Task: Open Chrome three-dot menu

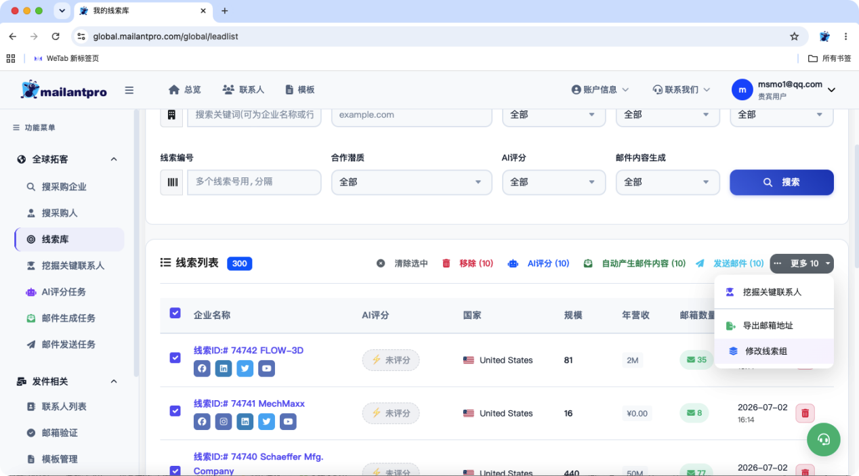Action: (x=845, y=37)
